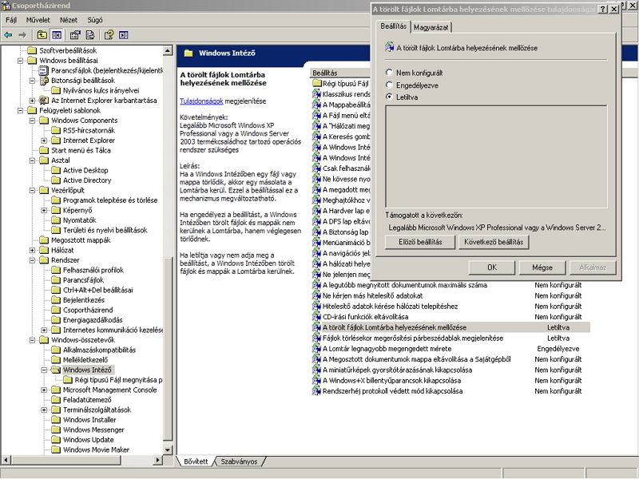Click the Windows Update folder icon

point(56,440)
